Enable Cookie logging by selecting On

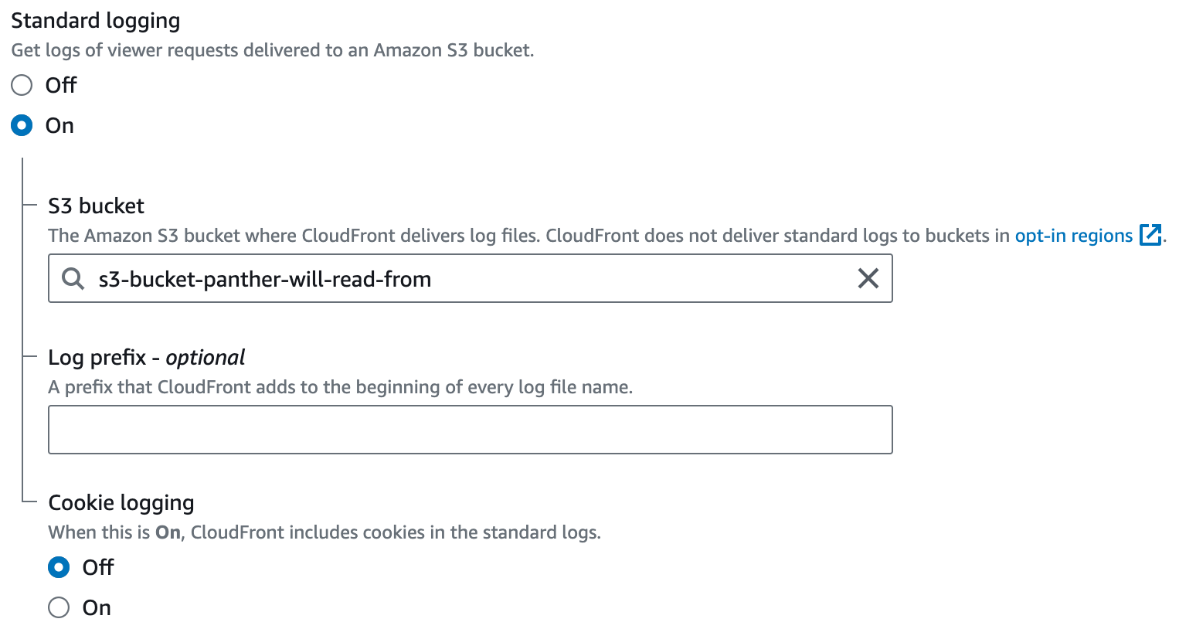pyautogui.click(x=58, y=607)
